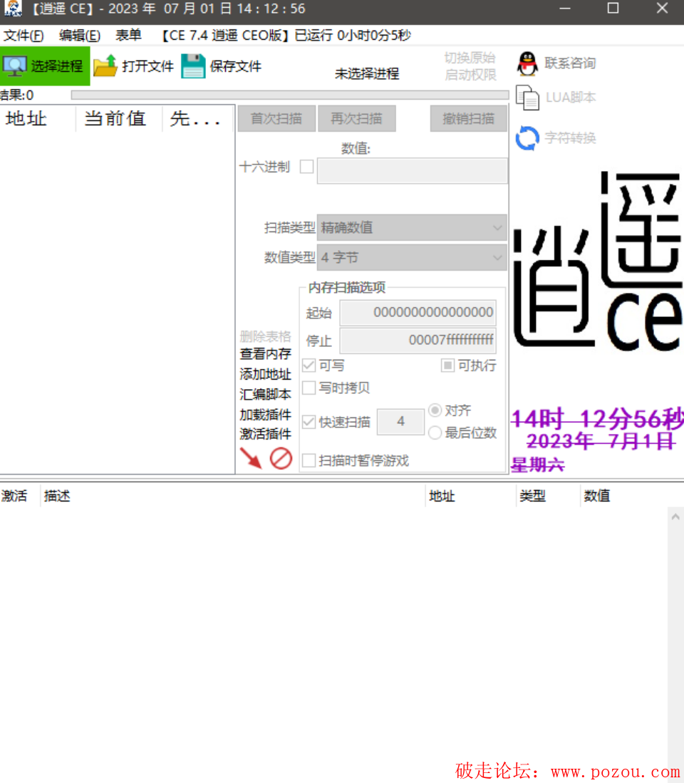Click the Current Value (当前值) column header
The width and height of the screenshot is (684, 783).
(119, 119)
